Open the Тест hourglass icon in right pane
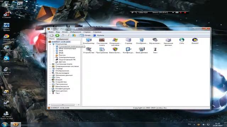This screenshot has height=127, width=227. (x=155, y=50)
